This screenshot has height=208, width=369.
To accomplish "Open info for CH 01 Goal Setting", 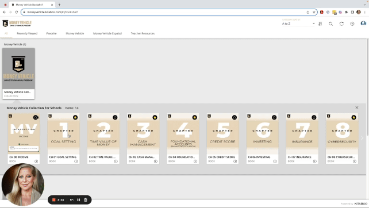I will (76, 161).
